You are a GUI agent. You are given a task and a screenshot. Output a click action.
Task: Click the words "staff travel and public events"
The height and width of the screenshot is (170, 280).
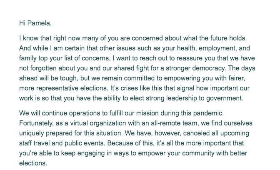point(62,143)
